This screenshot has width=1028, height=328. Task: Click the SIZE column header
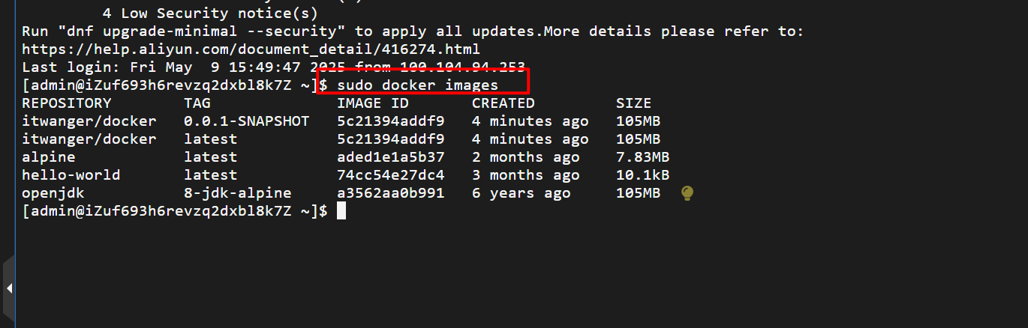tap(634, 103)
